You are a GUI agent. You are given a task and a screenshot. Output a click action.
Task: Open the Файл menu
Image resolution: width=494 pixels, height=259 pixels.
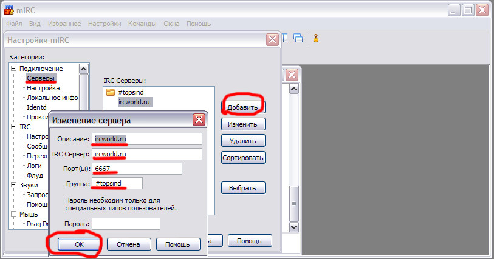(x=14, y=24)
